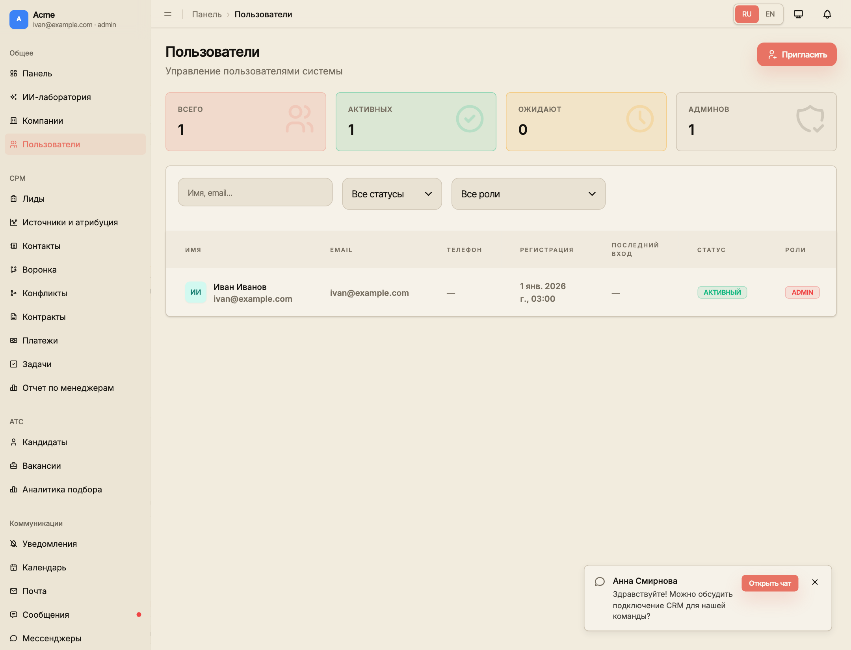
Task: Open Кандидаты in the sidebar
Action: 75,442
